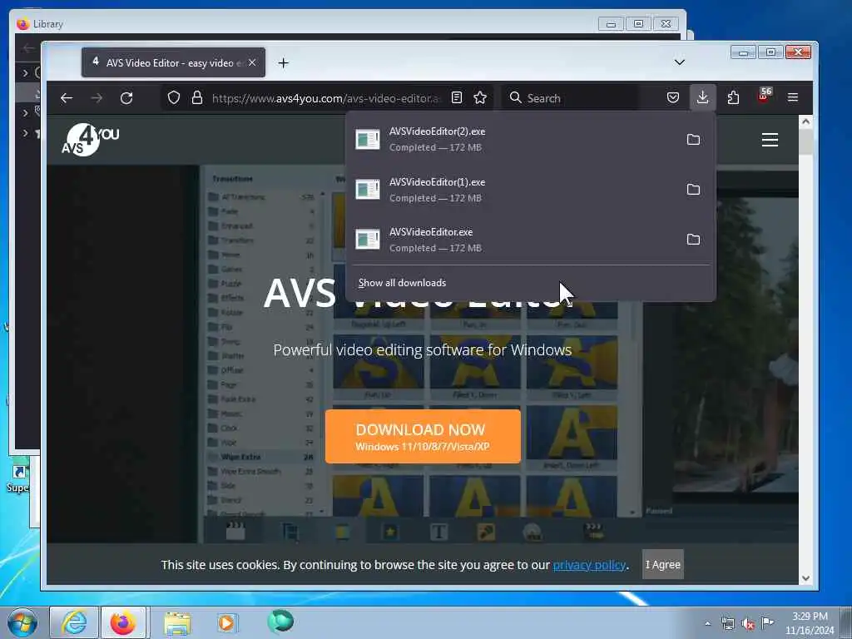Accept cookies with I Agree button
The width and height of the screenshot is (852, 639).
662,564
